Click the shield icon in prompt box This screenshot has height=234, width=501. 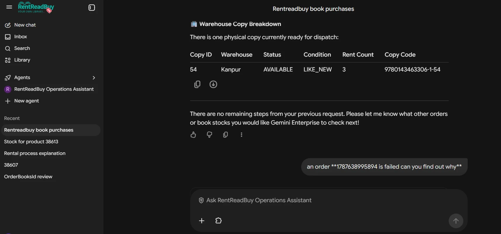pos(201,200)
